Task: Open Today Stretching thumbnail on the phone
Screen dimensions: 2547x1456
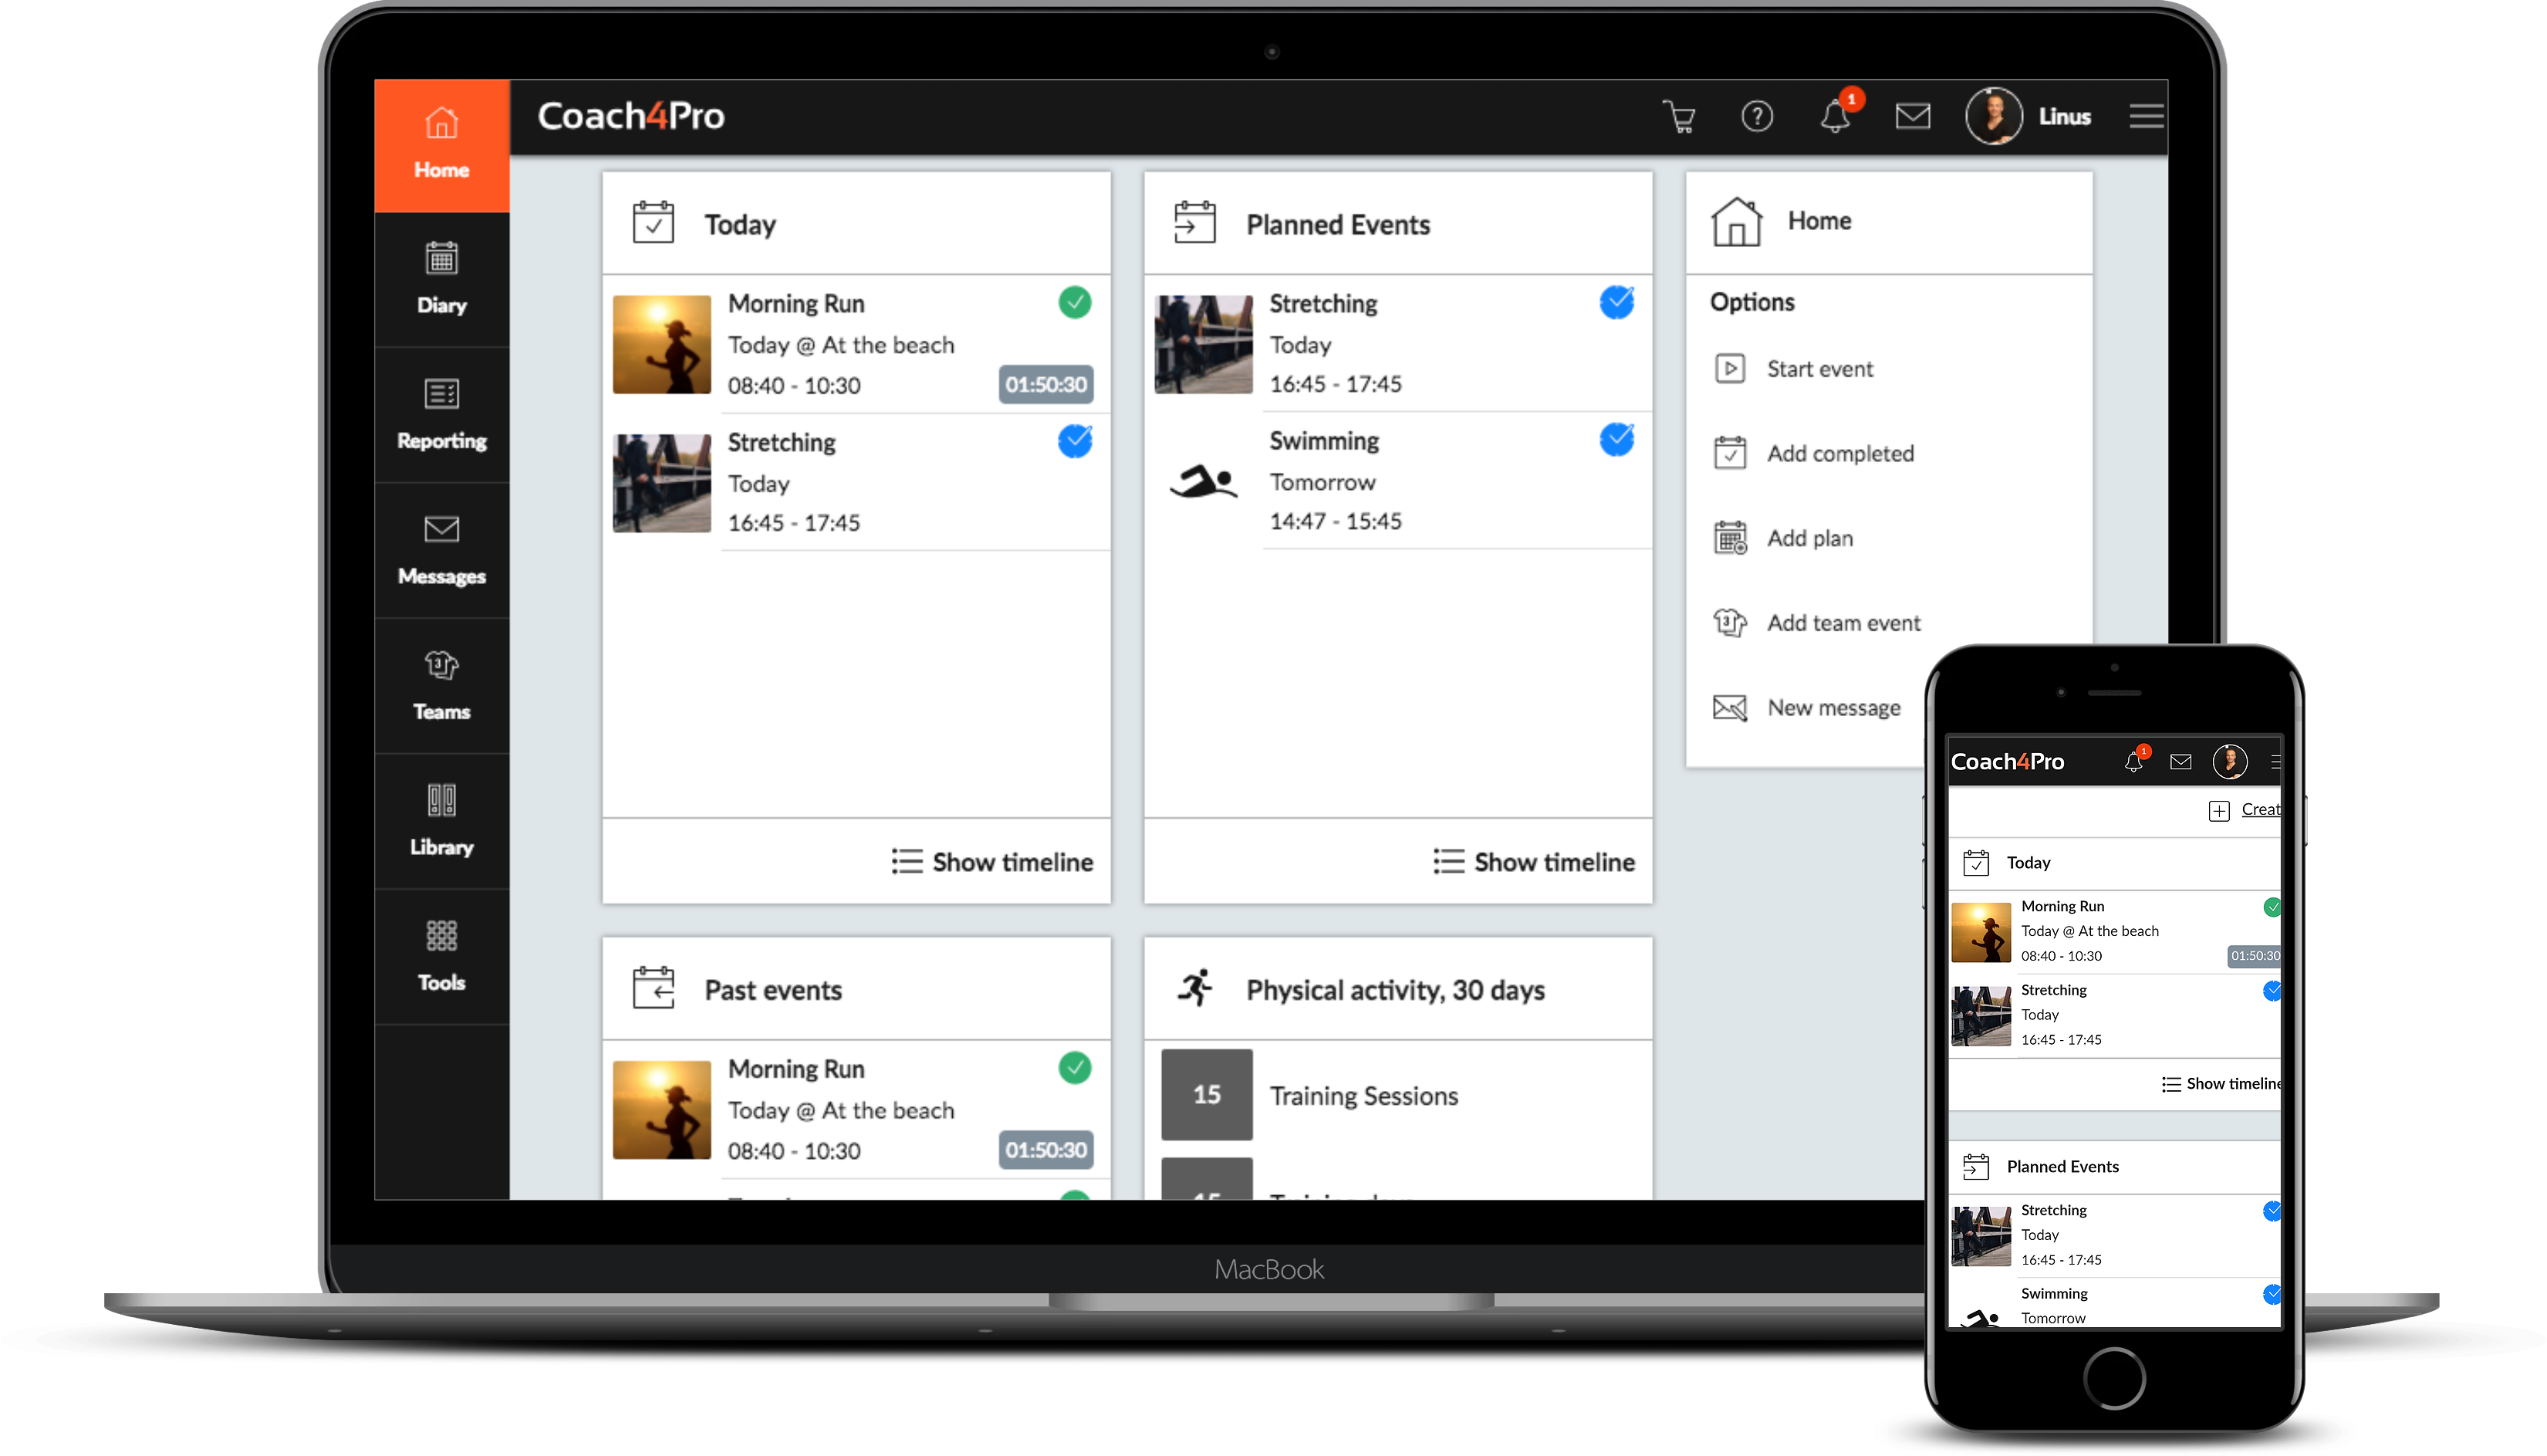Action: click(1981, 1018)
